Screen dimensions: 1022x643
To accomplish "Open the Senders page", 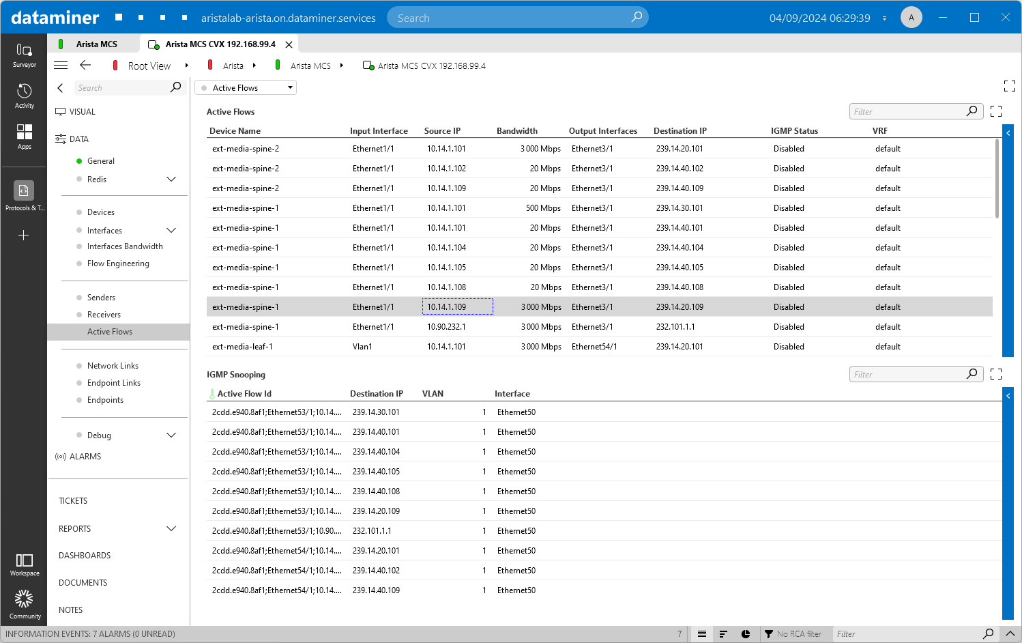I will point(101,298).
